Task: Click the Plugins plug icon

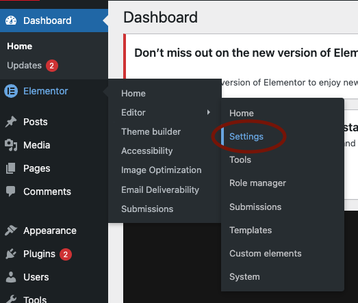Action: [11, 254]
